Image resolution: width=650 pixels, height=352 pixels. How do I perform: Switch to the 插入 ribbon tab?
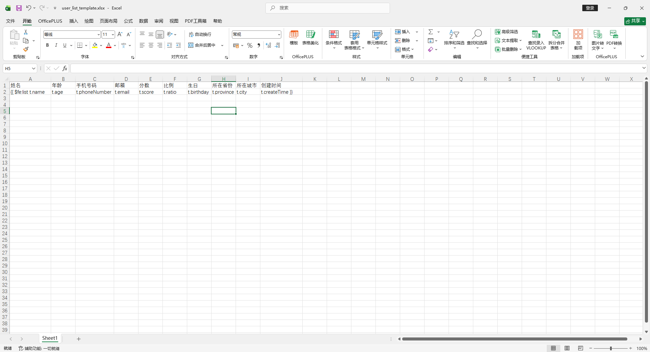point(73,21)
